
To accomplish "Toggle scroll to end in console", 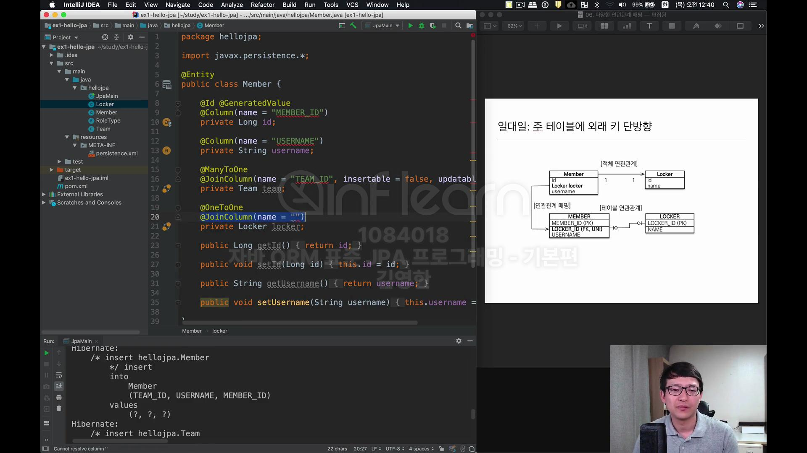I will 59,386.
